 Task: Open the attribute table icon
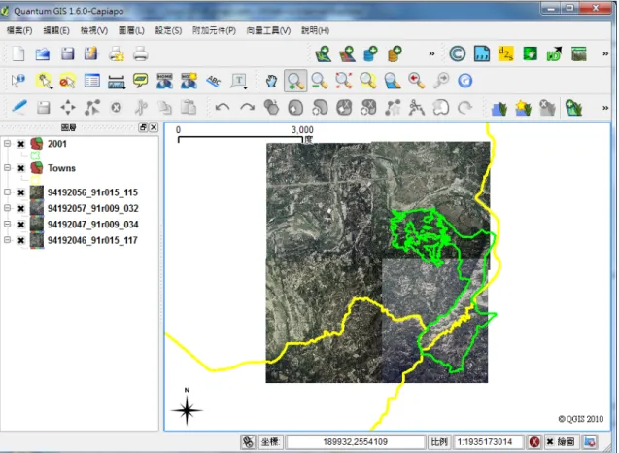[x=92, y=81]
